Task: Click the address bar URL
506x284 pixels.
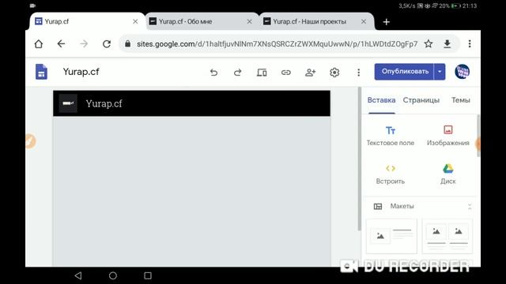Action: point(277,44)
